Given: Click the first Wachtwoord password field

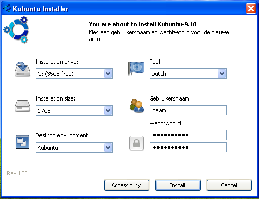Looking at the screenshot, I should tap(188, 135).
